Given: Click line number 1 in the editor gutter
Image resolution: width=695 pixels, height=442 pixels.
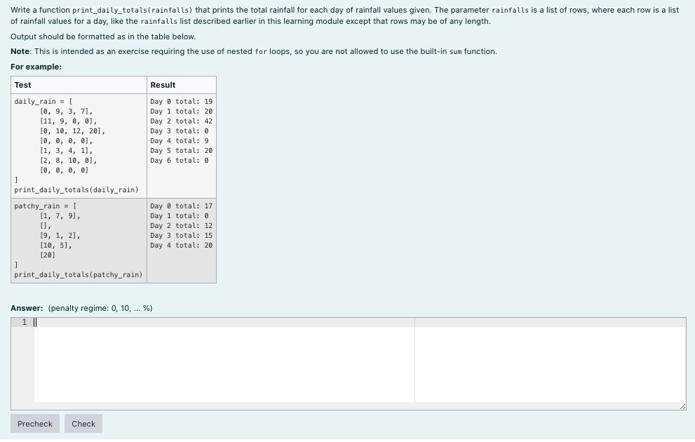Looking at the screenshot, I should click(x=24, y=322).
